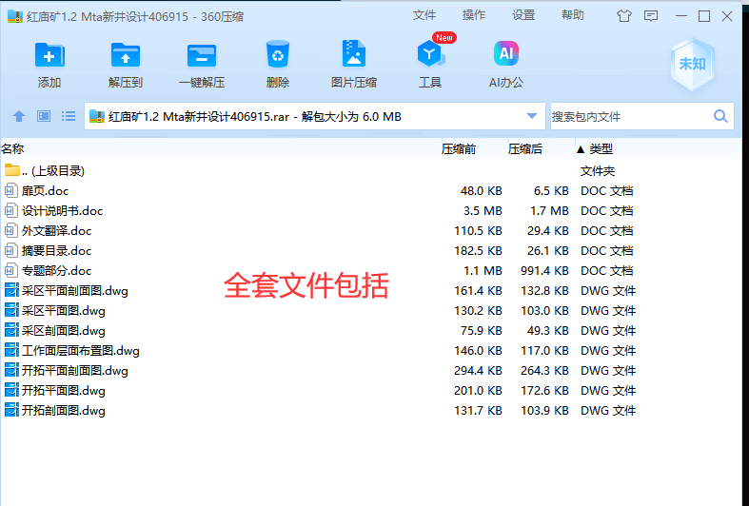This screenshot has height=506, width=749.
Task: Expand the archive path dropdown arrow
Action: click(x=532, y=116)
